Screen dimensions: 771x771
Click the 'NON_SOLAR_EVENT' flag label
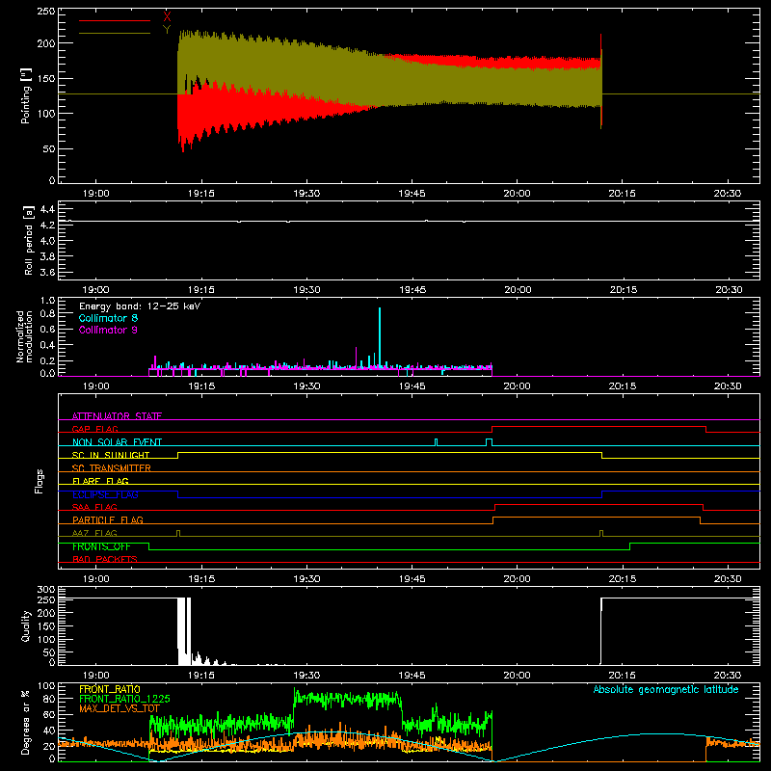point(117,442)
